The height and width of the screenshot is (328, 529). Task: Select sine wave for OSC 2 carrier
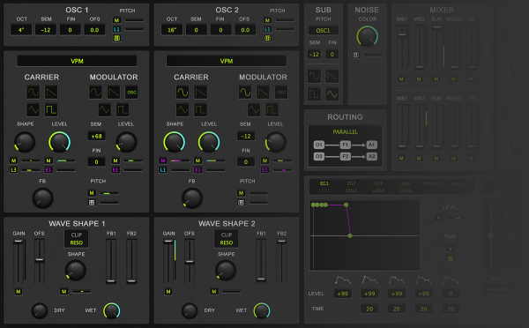point(183,92)
